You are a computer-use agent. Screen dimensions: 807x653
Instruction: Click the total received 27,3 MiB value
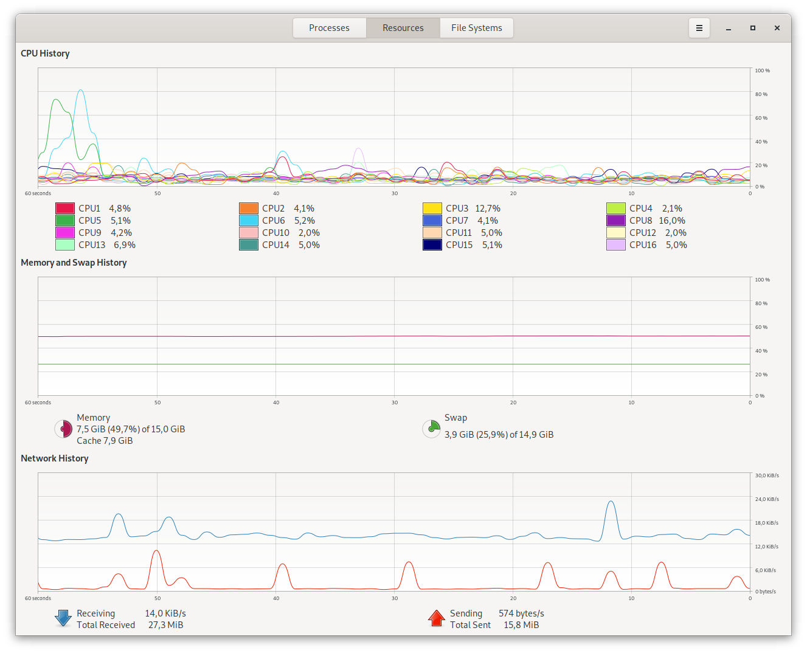(x=165, y=625)
